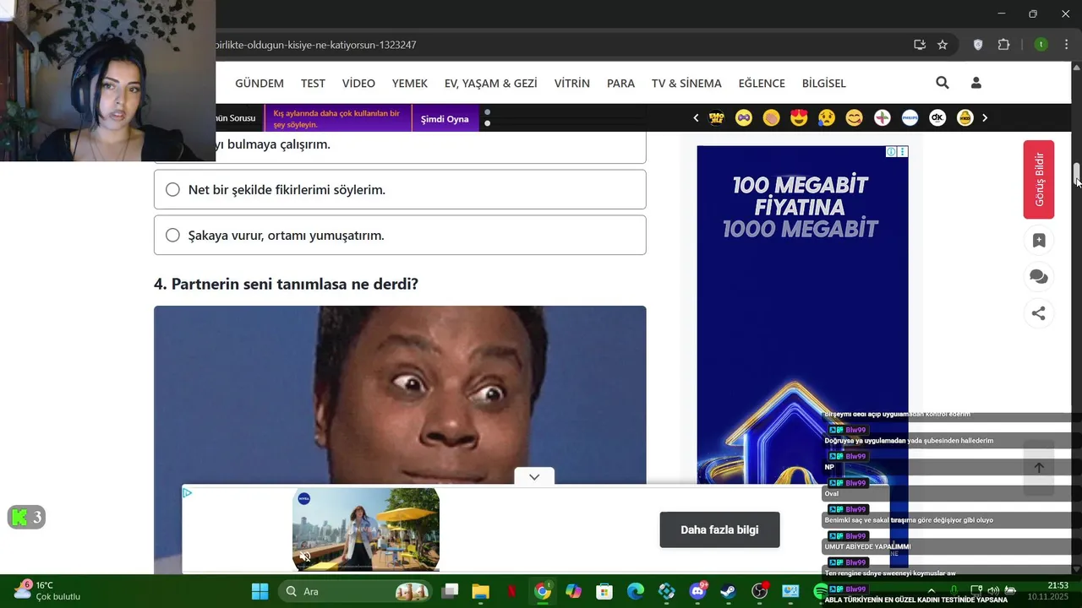Collapse the bottom ad with chevron
Image resolution: width=1082 pixels, height=608 pixels.
click(534, 477)
